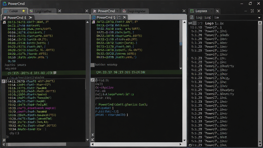Open the log toolbar dropdown arrow
This screenshot has height=148, width=263.
(x=259, y=17)
